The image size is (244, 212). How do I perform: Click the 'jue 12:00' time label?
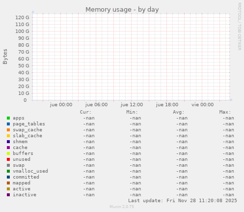coord(132,105)
